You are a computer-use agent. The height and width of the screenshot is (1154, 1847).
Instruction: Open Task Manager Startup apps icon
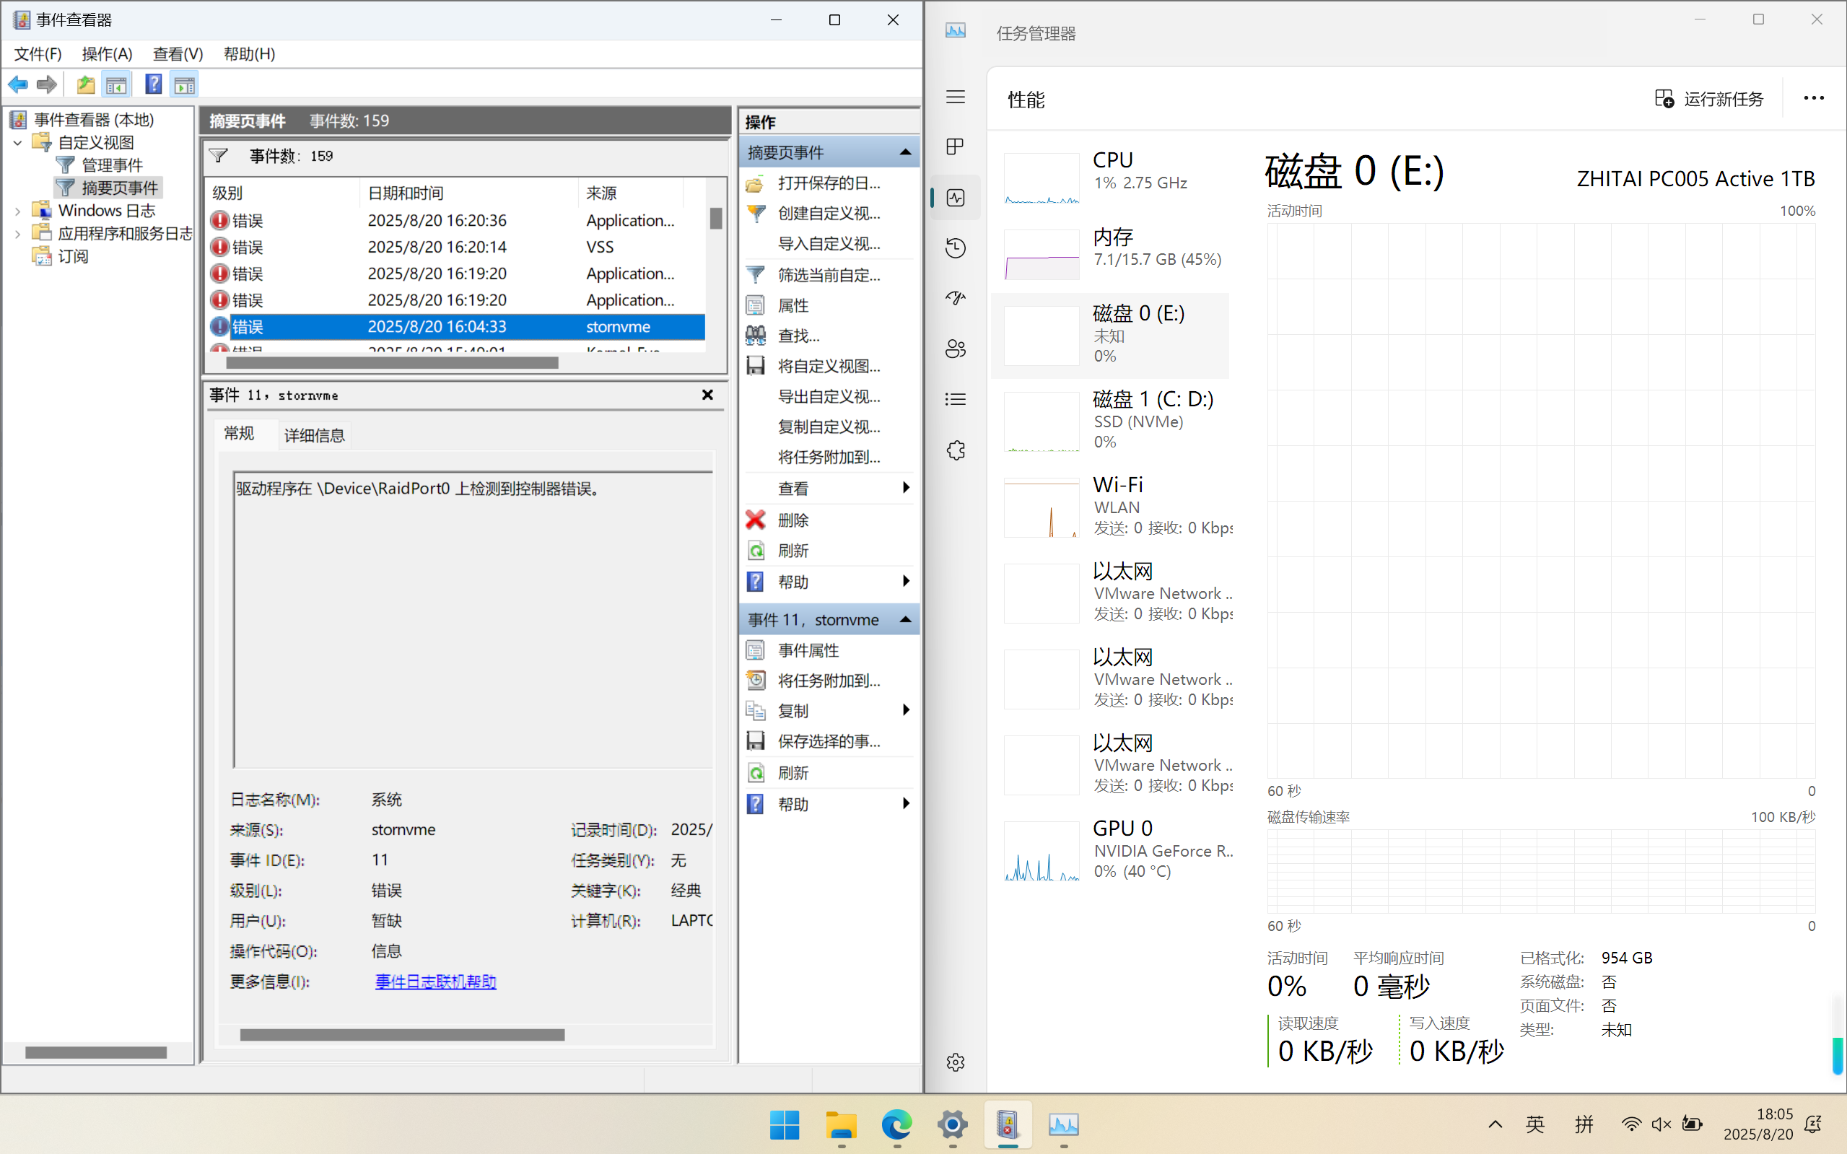[x=956, y=298]
